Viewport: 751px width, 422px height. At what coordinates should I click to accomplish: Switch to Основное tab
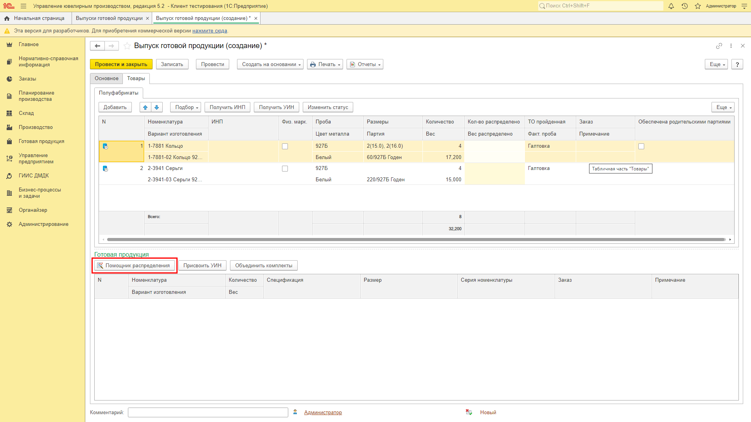(x=106, y=79)
